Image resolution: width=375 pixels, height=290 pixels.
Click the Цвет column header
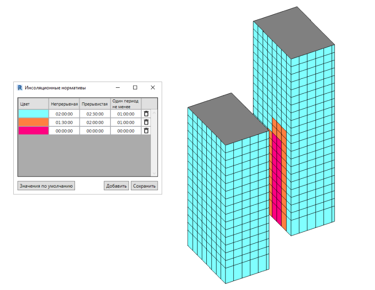[x=33, y=104]
